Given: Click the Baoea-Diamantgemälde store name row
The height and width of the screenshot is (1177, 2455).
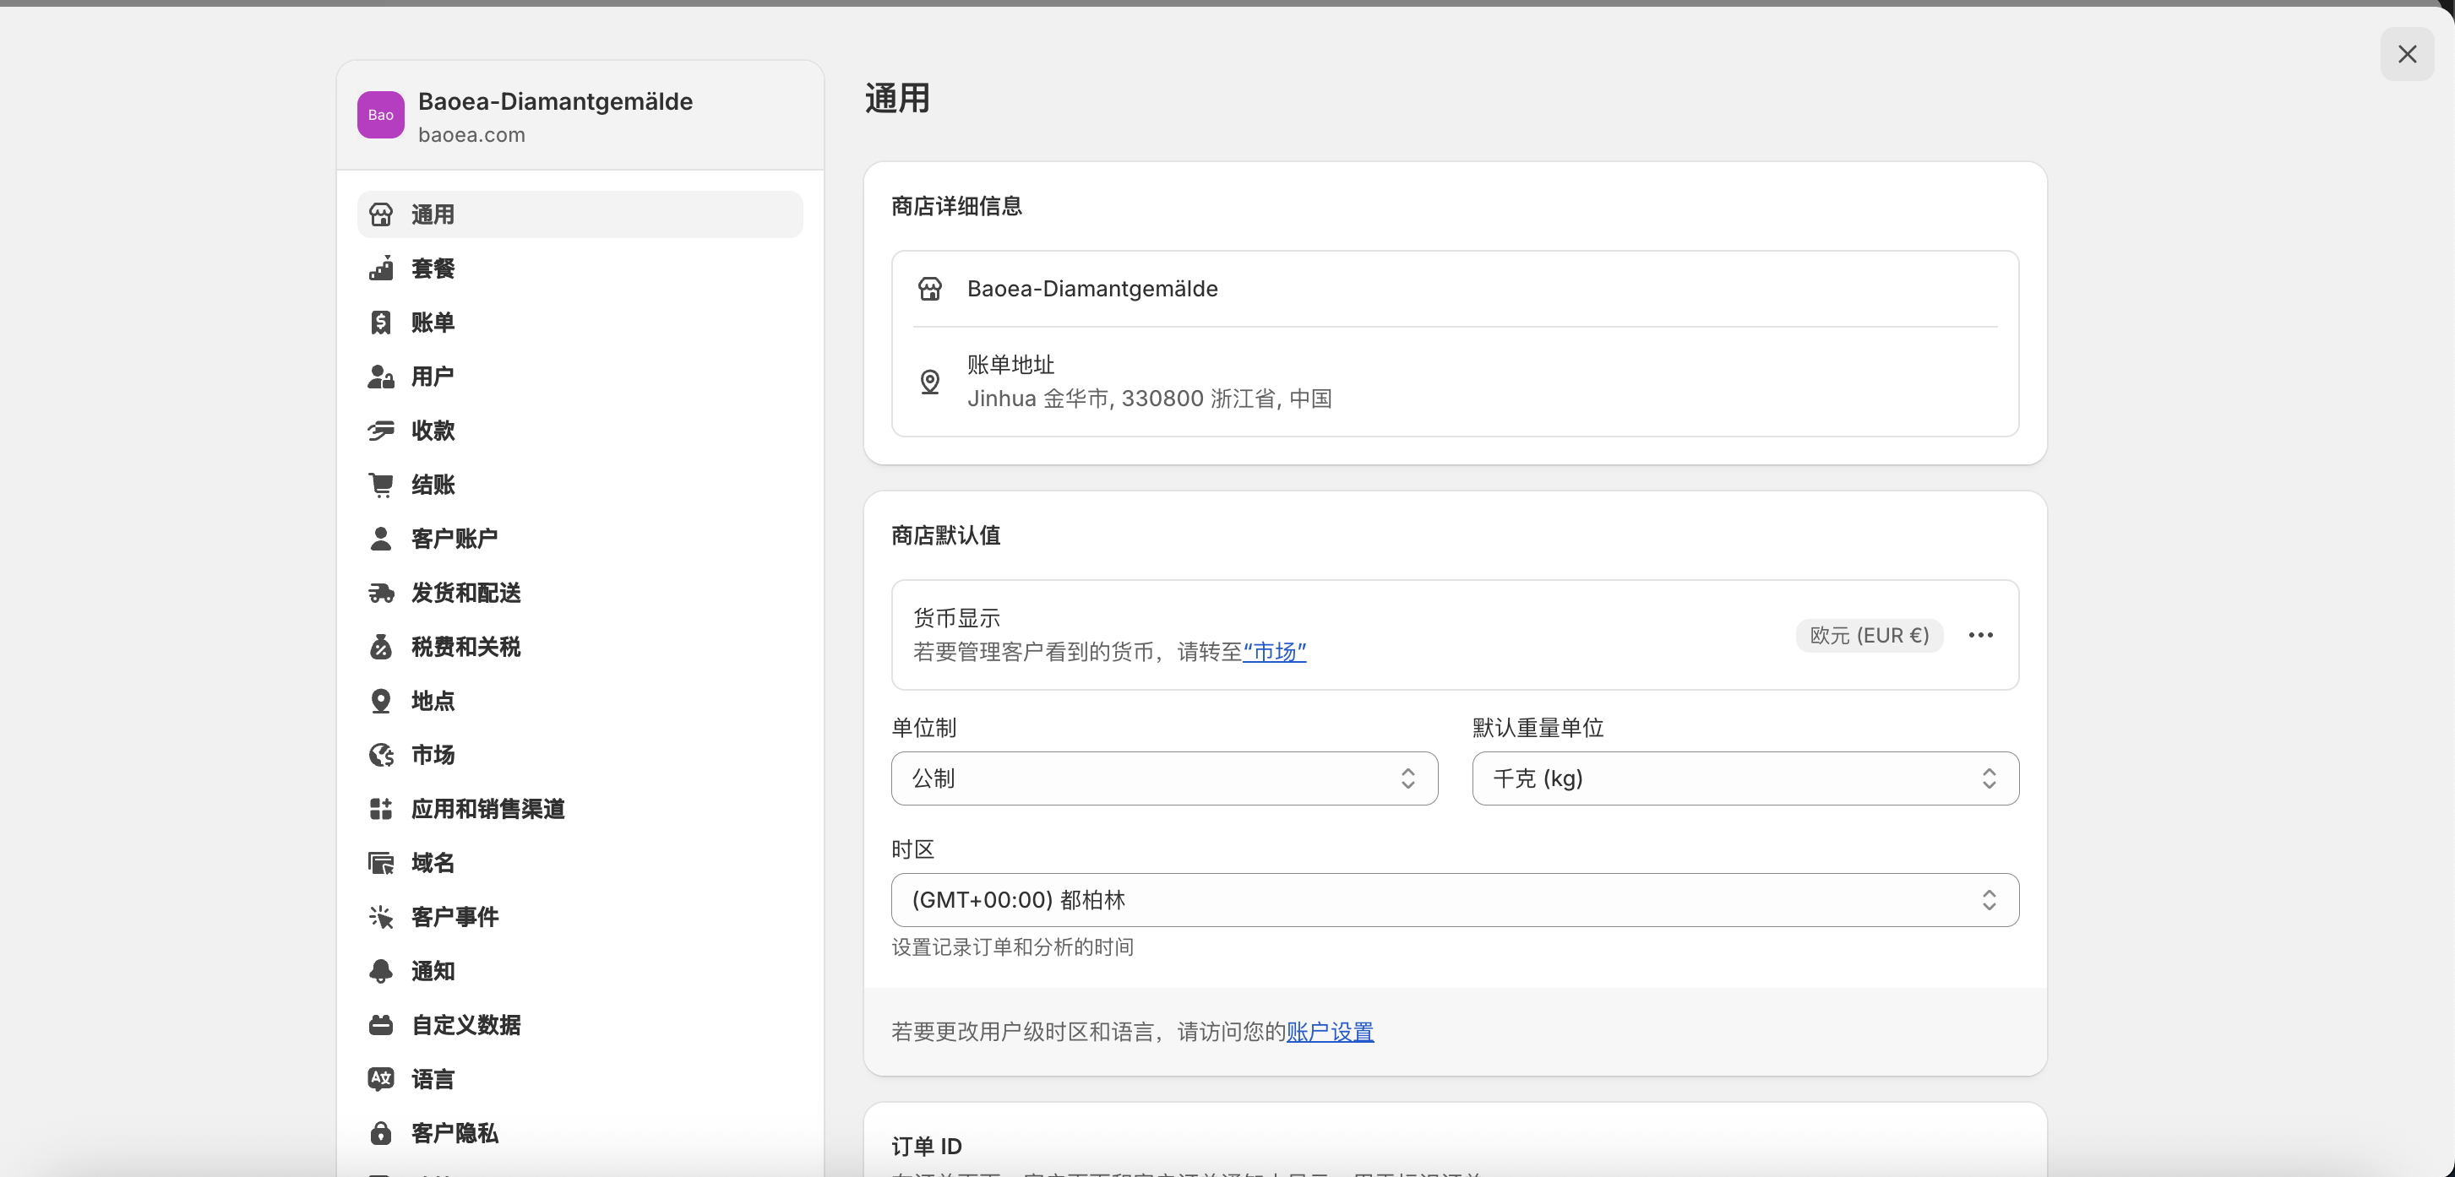Looking at the screenshot, I should pos(1454,289).
